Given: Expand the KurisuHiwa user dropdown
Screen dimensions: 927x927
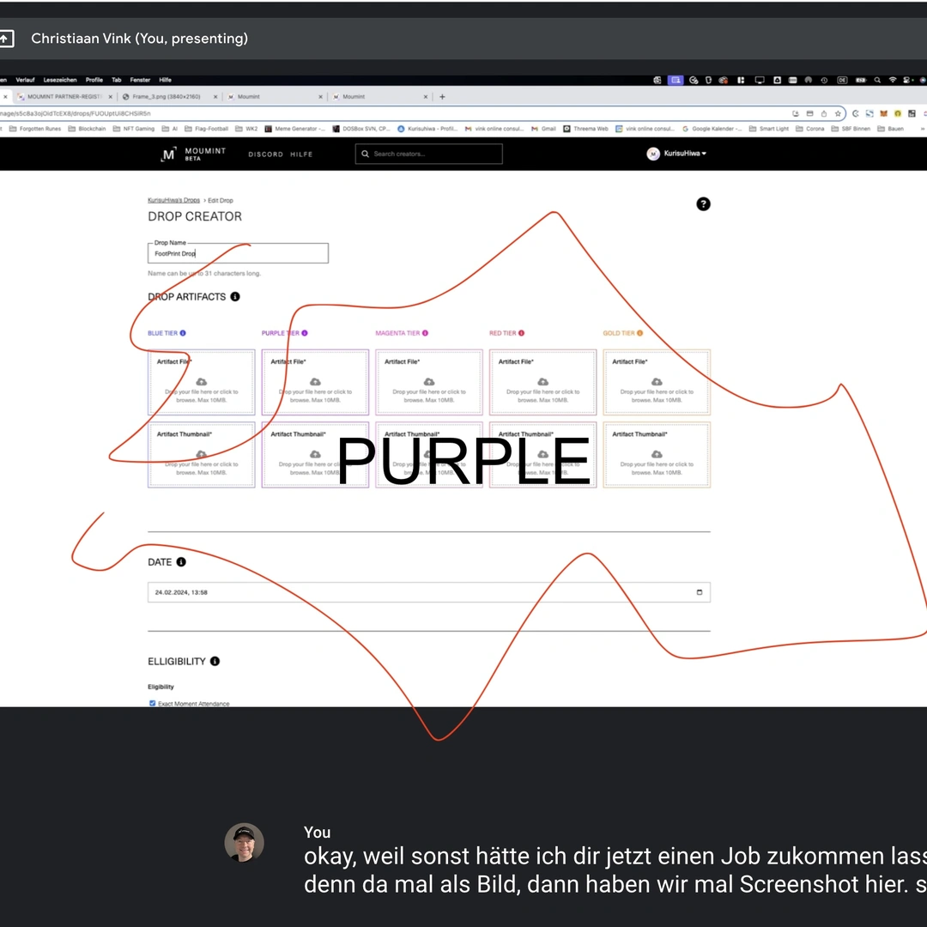Looking at the screenshot, I should coord(685,153).
